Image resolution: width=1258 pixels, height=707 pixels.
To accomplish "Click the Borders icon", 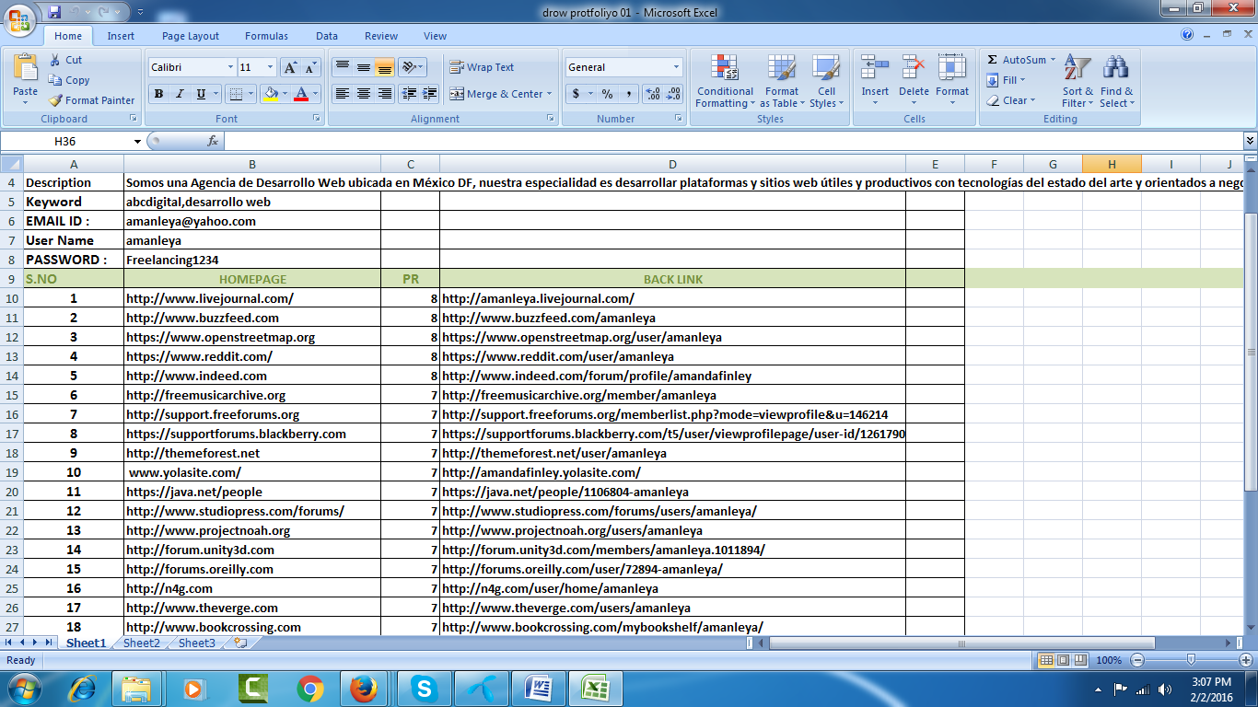I will (x=236, y=94).
